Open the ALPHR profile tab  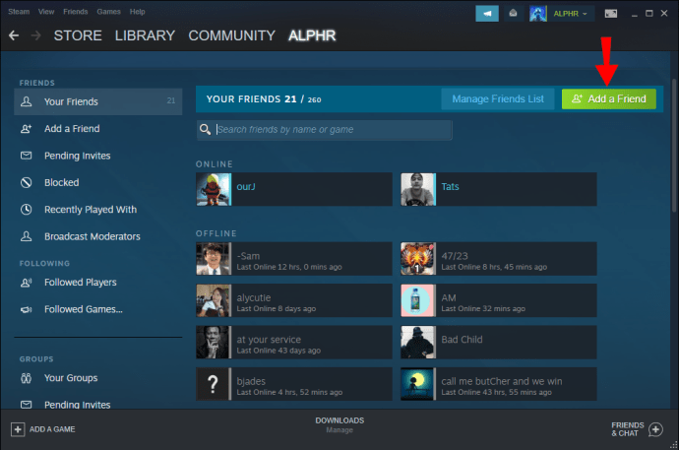[312, 35]
